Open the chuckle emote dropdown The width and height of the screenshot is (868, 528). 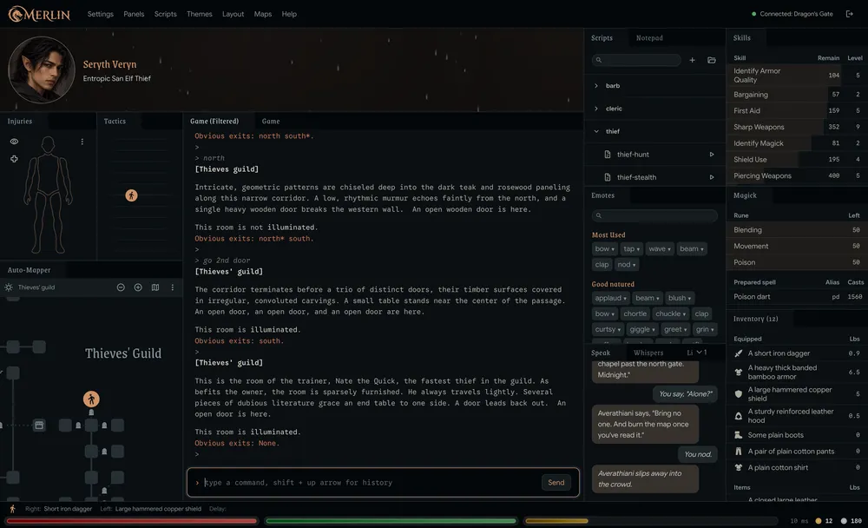pyautogui.click(x=670, y=313)
